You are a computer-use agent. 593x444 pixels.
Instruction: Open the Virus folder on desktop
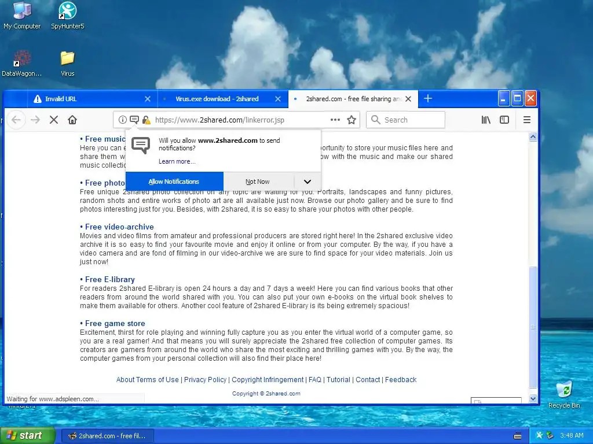(x=67, y=63)
